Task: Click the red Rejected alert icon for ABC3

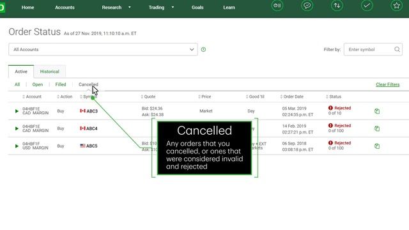Action: 330,108
